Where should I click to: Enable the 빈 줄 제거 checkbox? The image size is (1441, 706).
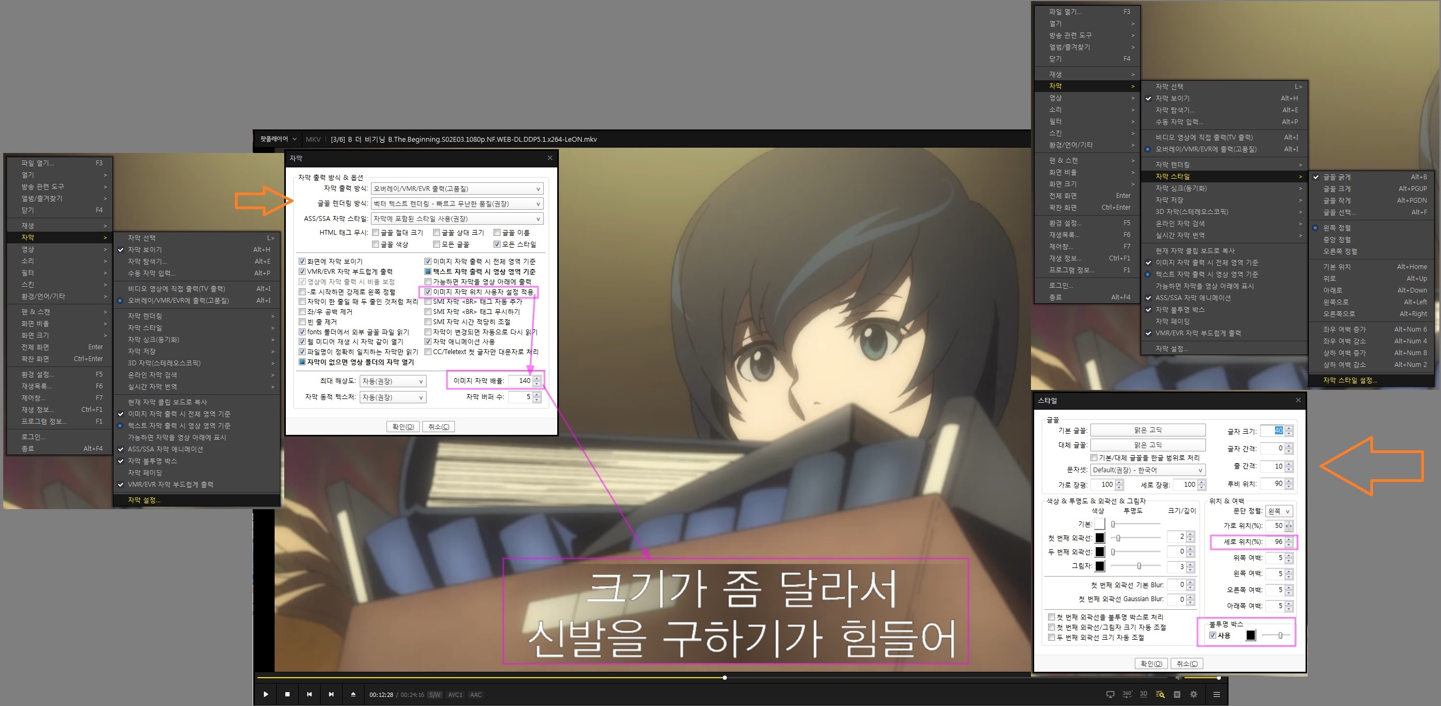pos(302,321)
